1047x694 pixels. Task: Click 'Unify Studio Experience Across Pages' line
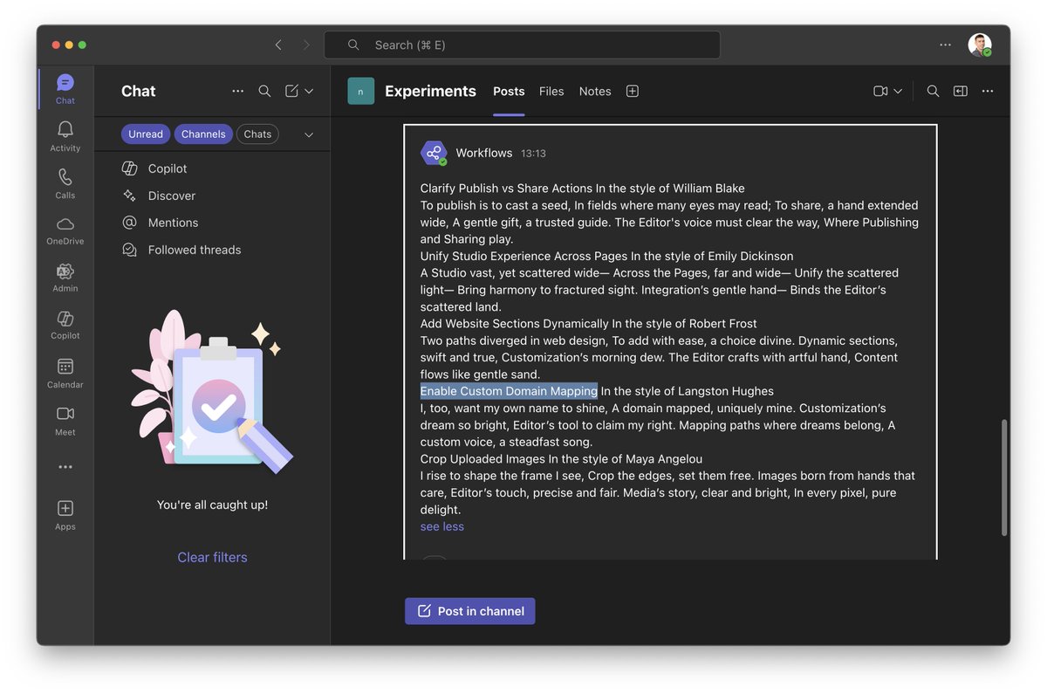click(x=607, y=257)
